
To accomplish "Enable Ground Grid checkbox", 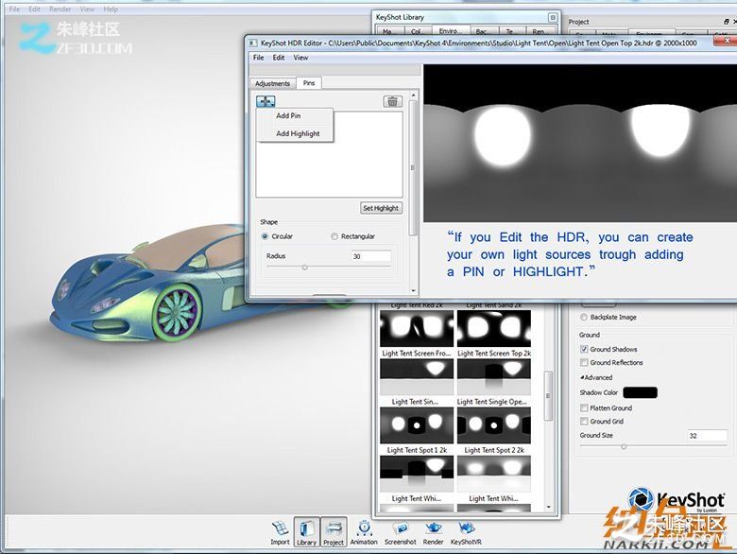I will coord(584,421).
